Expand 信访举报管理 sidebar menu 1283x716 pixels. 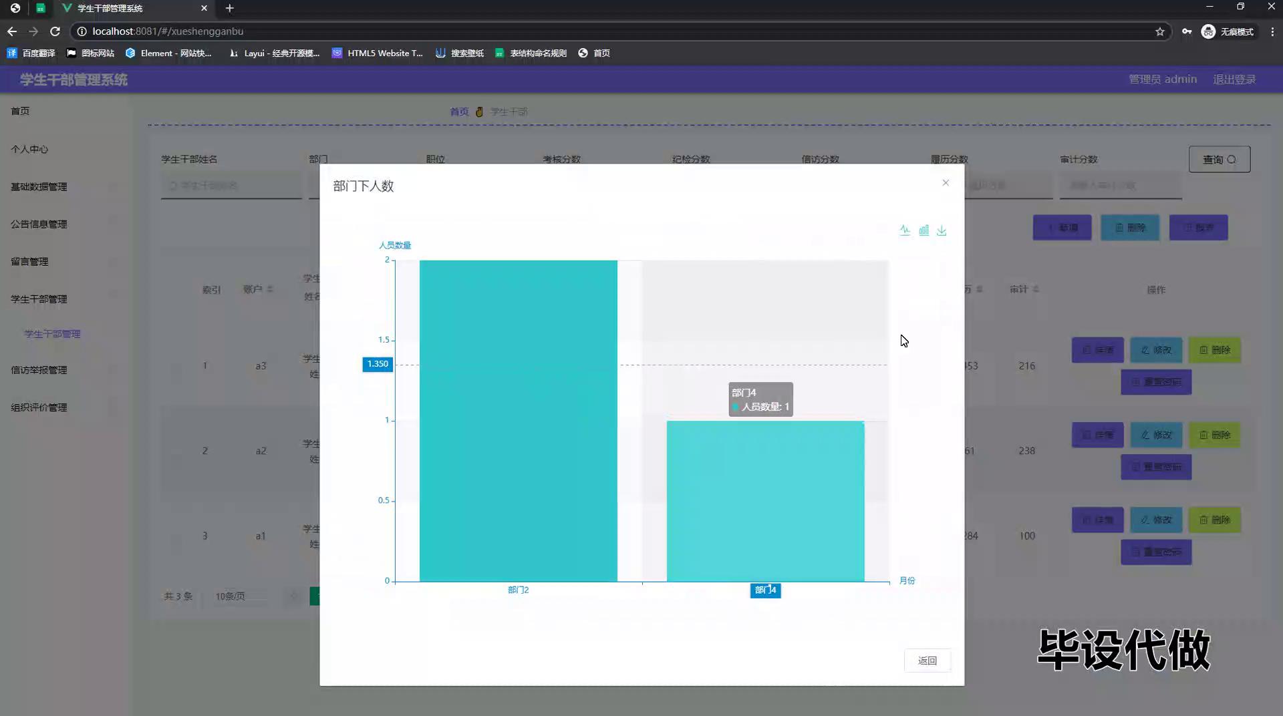coord(39,370)
